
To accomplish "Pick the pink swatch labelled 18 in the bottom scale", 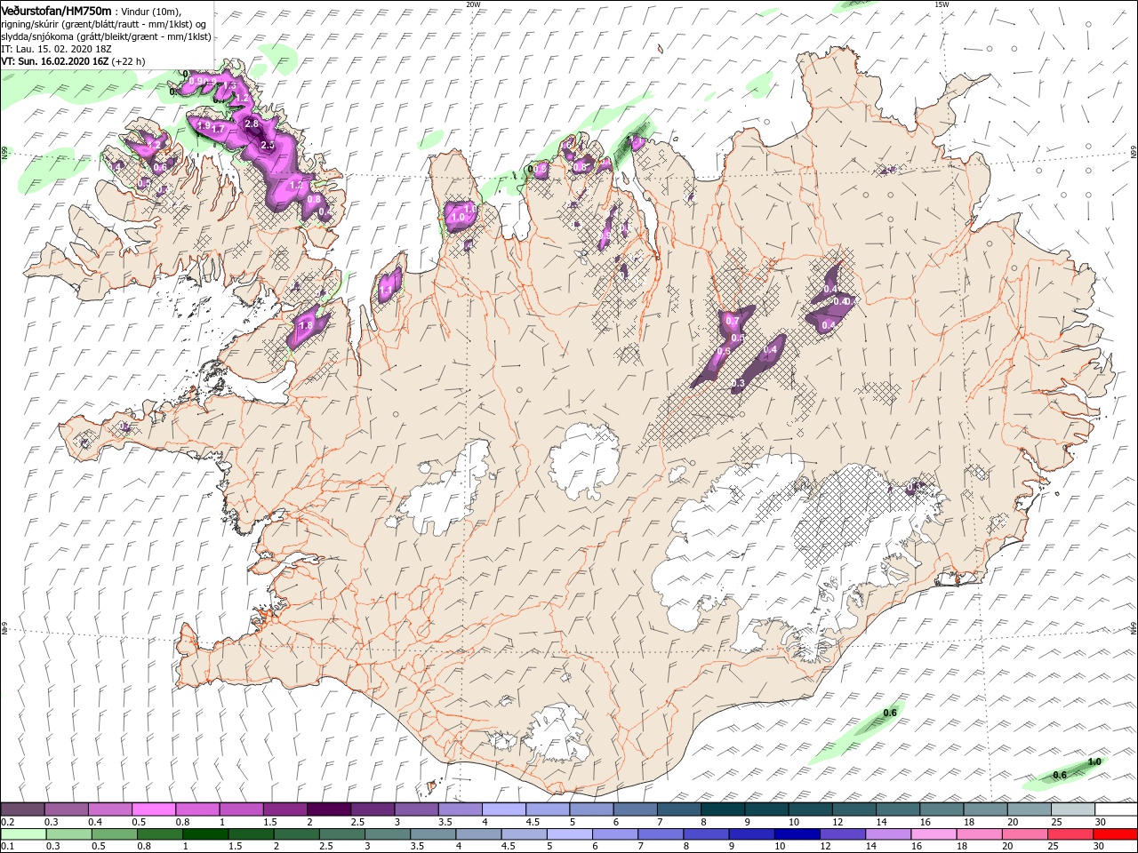I will (978, 834).
